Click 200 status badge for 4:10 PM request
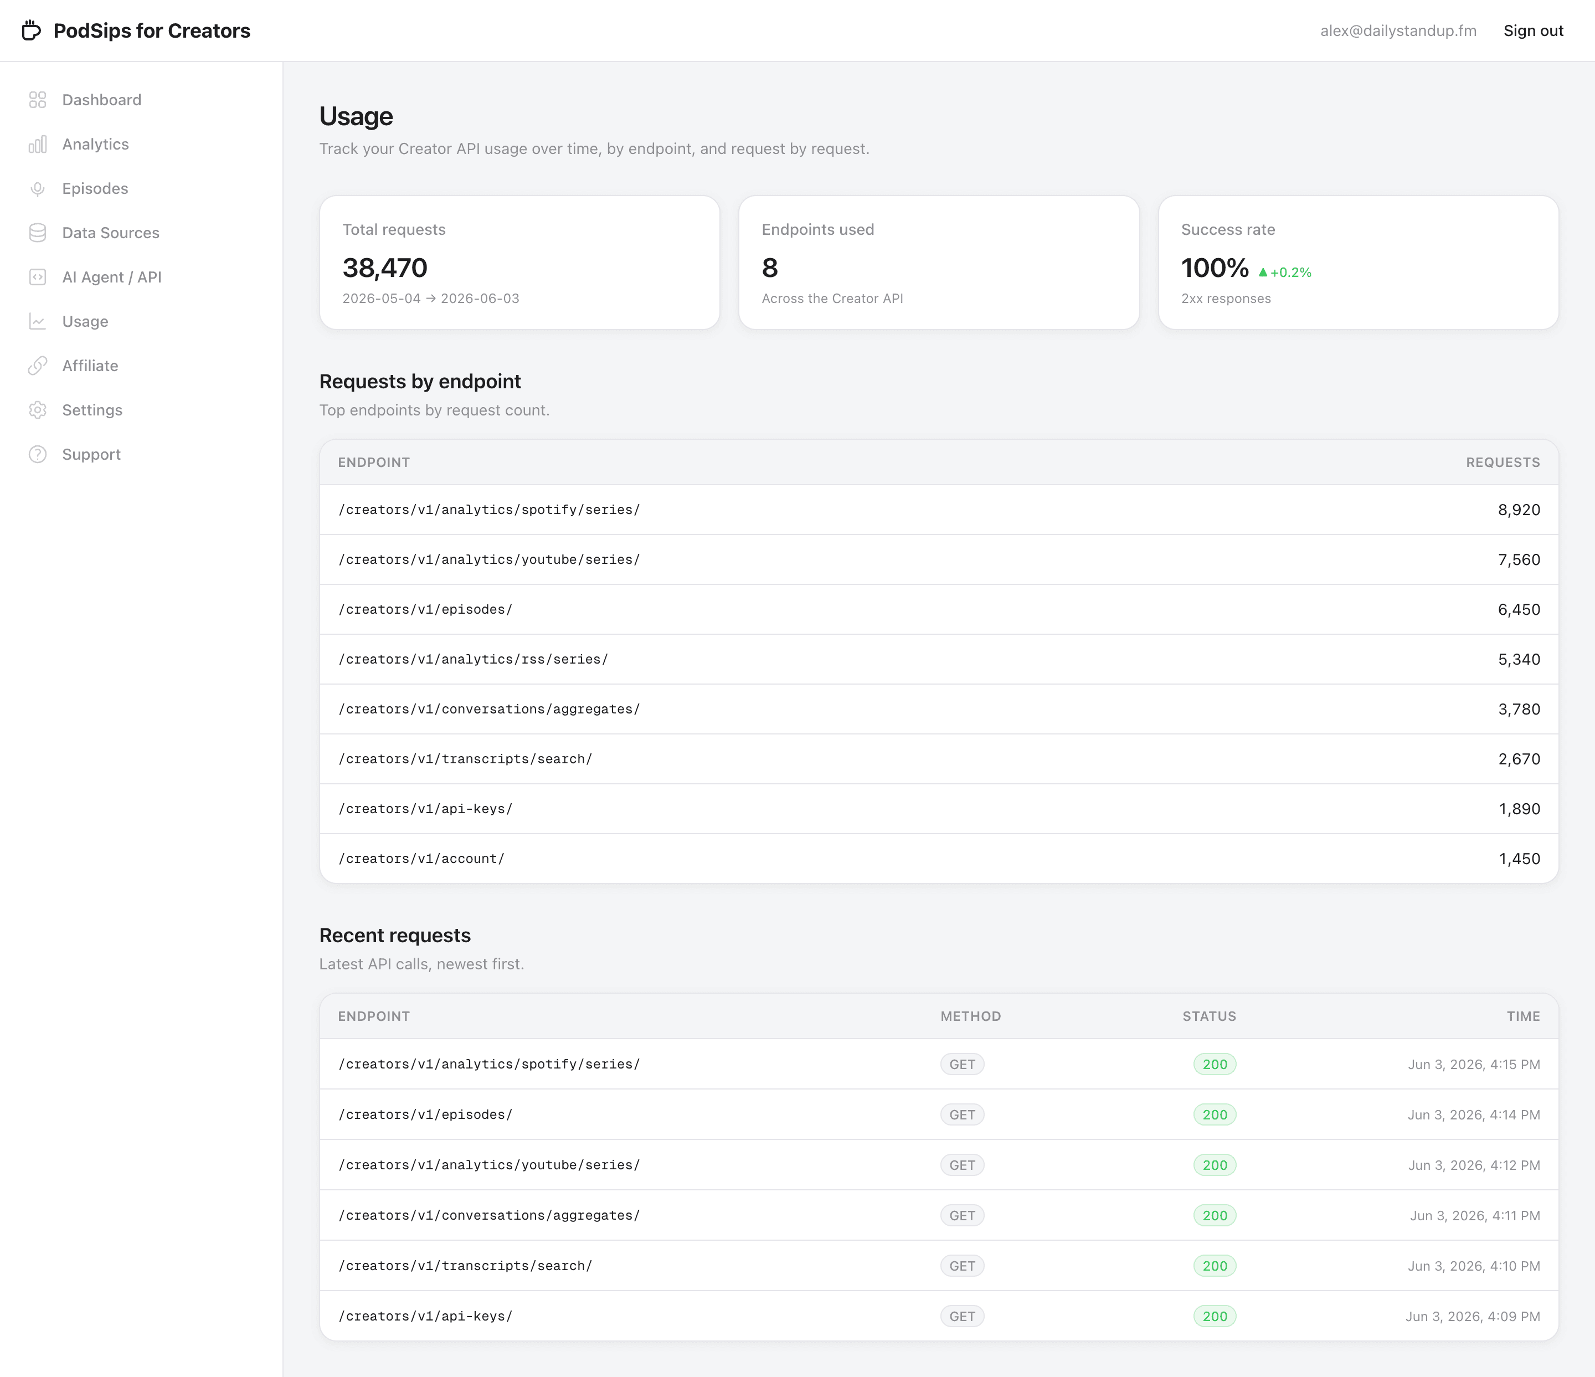 pos(1215,1266)
